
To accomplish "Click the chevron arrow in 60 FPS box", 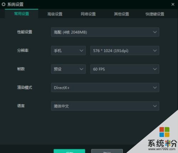I will tap(155, 69).
